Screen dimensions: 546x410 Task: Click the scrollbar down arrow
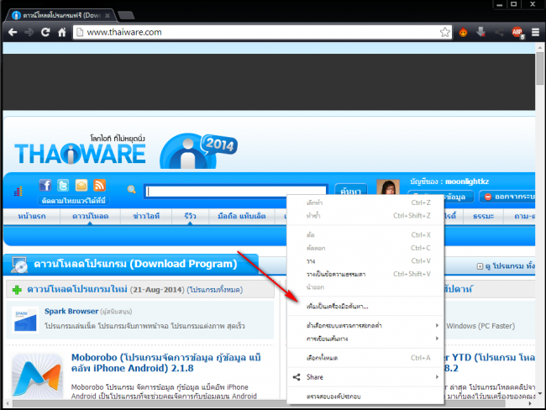coord(540,394)
